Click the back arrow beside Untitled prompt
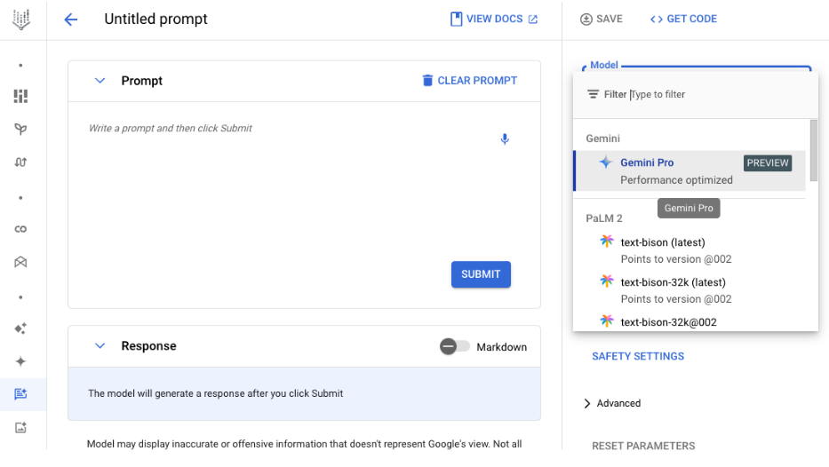Screen dimensions: 829x467 [71, 20]
